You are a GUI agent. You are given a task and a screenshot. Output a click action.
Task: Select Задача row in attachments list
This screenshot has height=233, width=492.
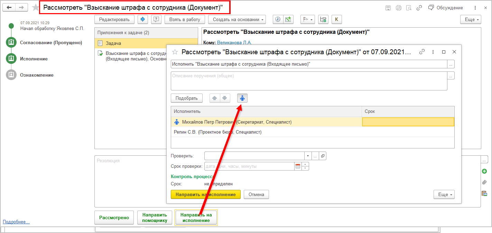[146, 43]
